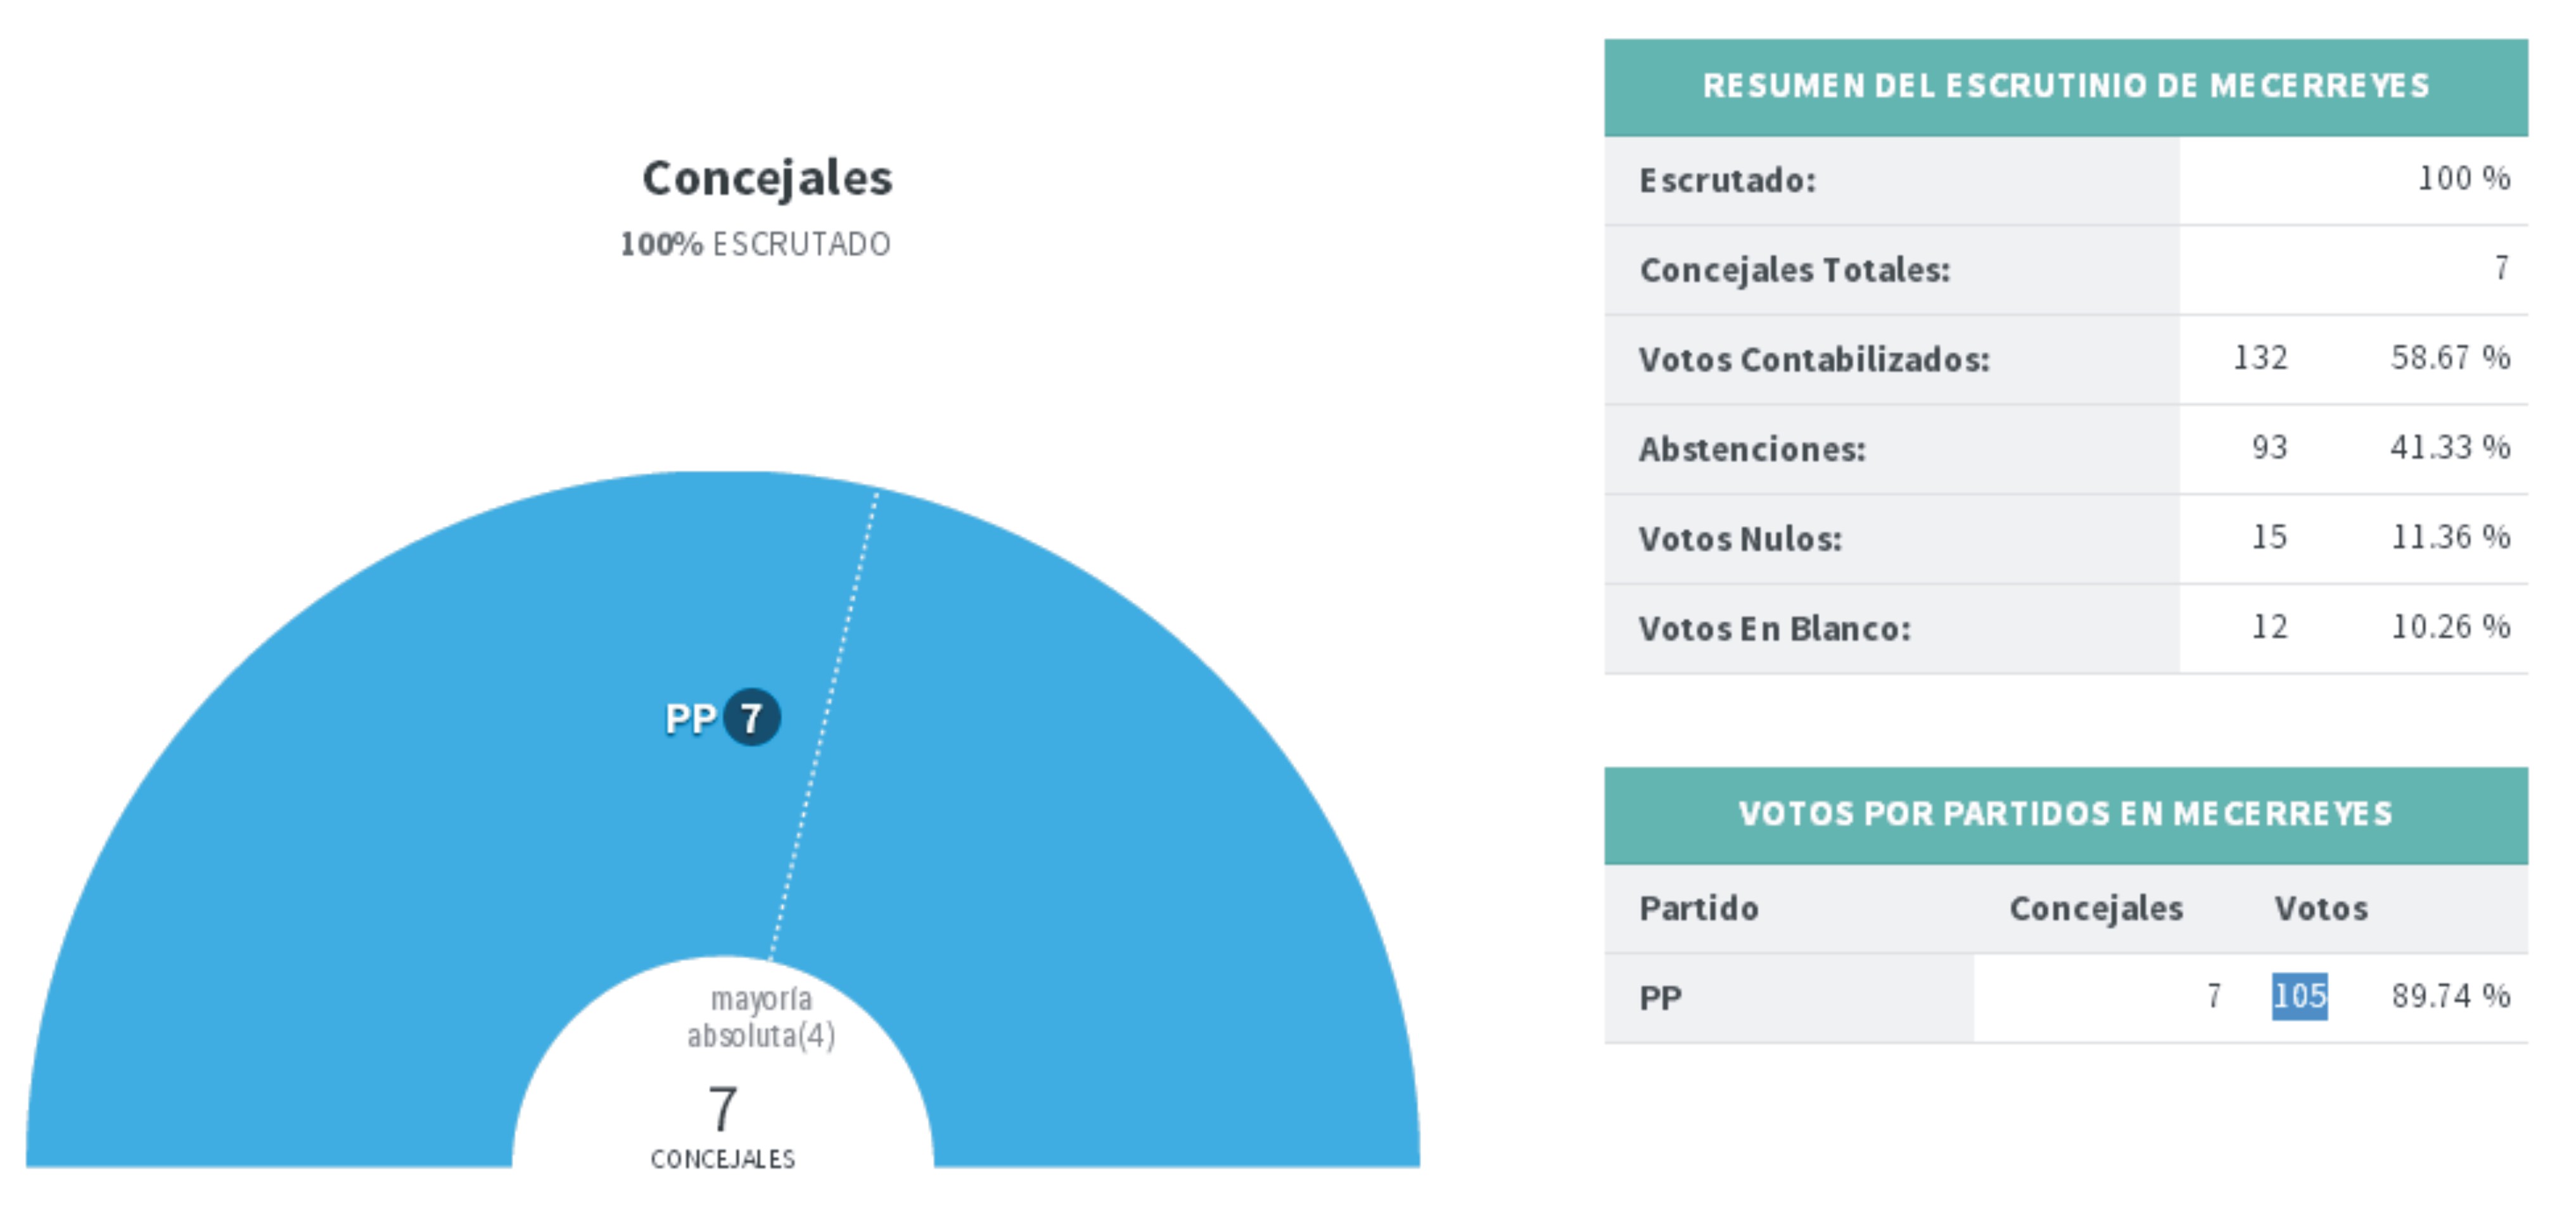
Task: Click the Abstenciones 41.33 % value
Action: (2450, 448)
